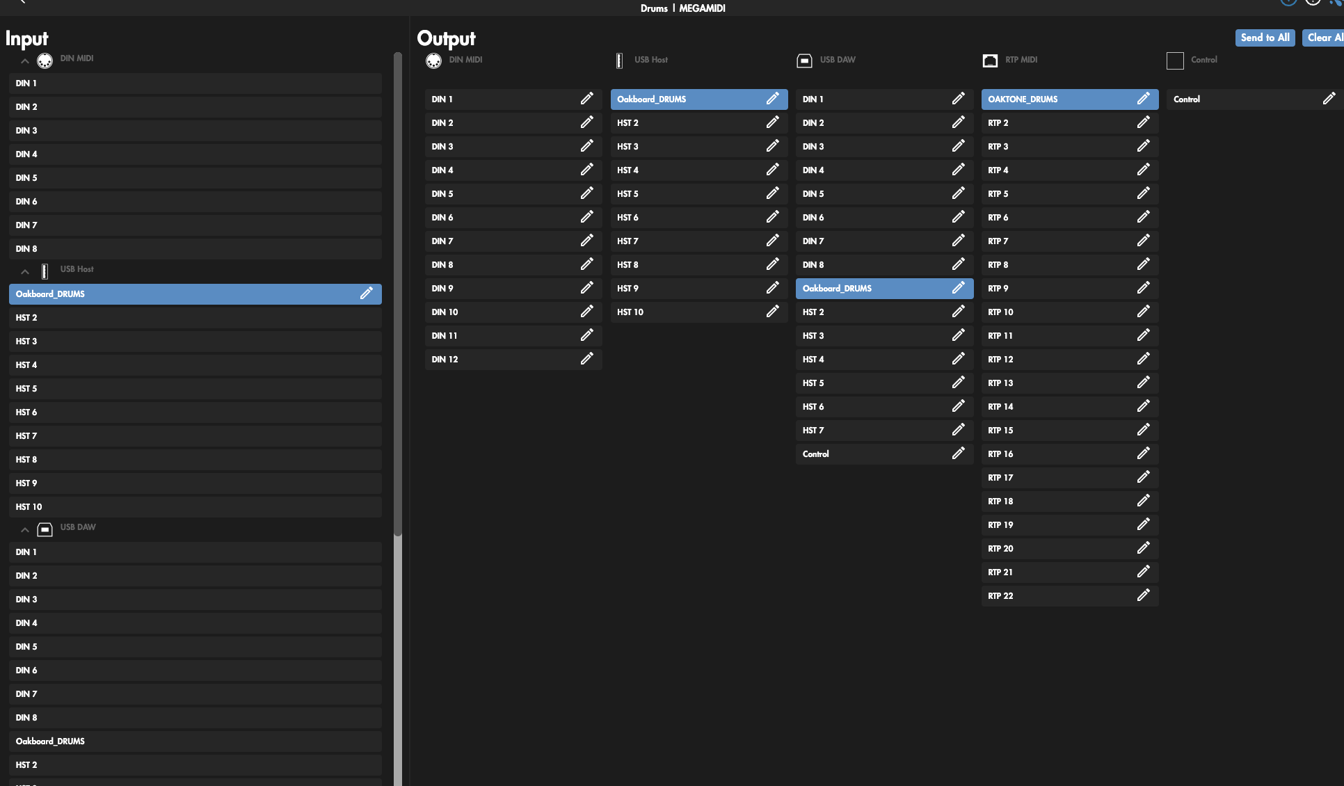Viewport: 1344px width, 786px height.
Task: Click the DIN MIDI connector icon in the Output header
Action: 433,61
